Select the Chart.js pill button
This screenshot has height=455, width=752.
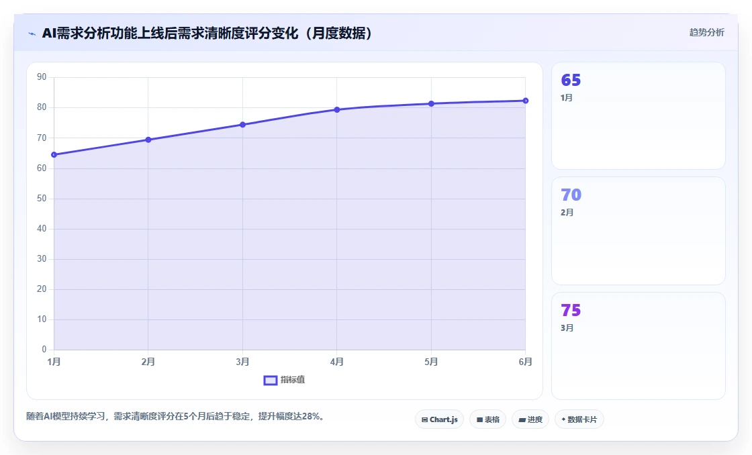pos(439,419)
